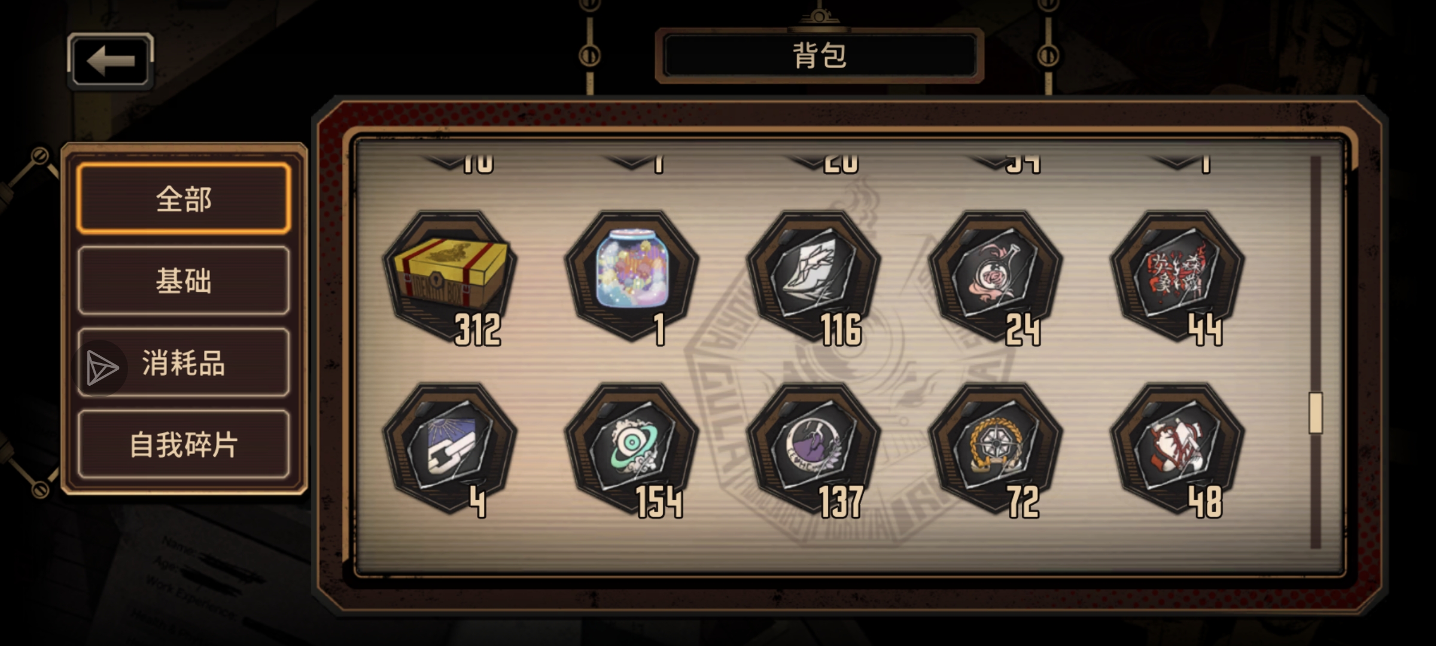This screenshot has width=1436, height=646.
Task: Click the scrollbar track above the handle
Action: 1315,274
